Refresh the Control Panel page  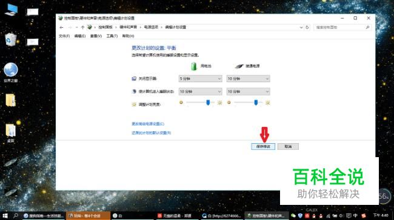pos(307,27)
